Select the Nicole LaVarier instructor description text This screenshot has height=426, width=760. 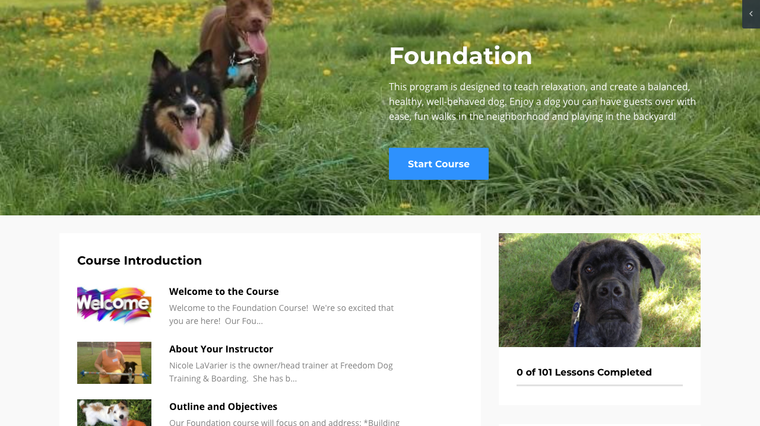281,372
